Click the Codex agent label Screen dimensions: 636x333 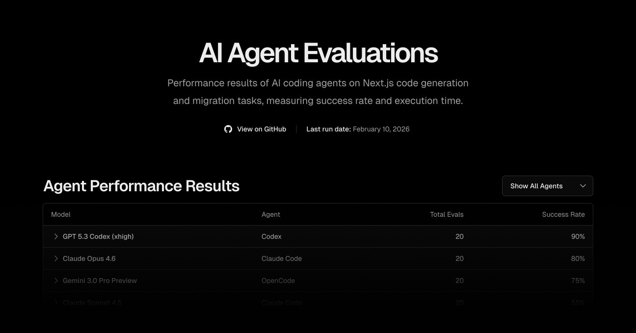[271, 236]
